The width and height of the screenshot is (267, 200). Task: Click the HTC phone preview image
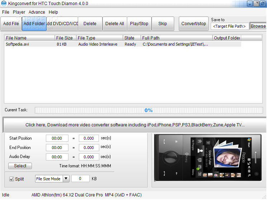[208, 158]
